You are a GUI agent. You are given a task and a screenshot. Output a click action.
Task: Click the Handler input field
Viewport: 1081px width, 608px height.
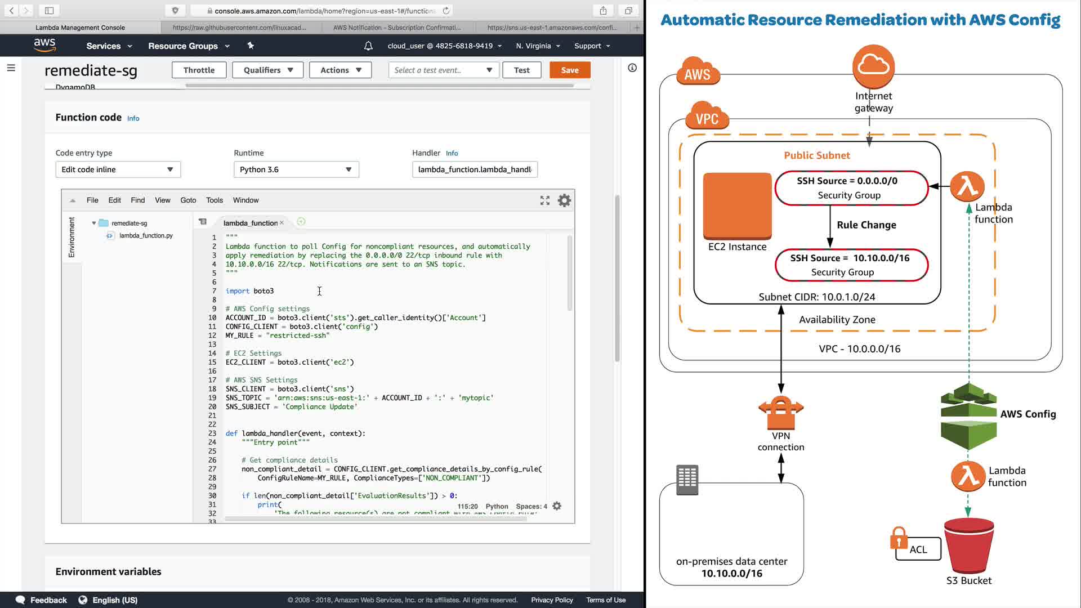point(474,169)
